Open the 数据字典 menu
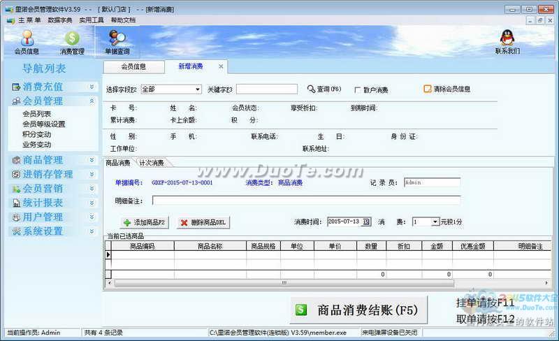Viewport: 559px width, 341px height. pos(60,20)
